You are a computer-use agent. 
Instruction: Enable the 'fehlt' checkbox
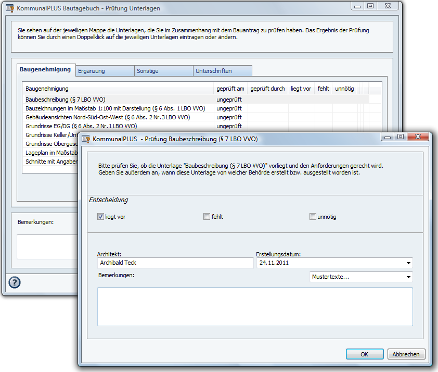[x=207, y=217]
